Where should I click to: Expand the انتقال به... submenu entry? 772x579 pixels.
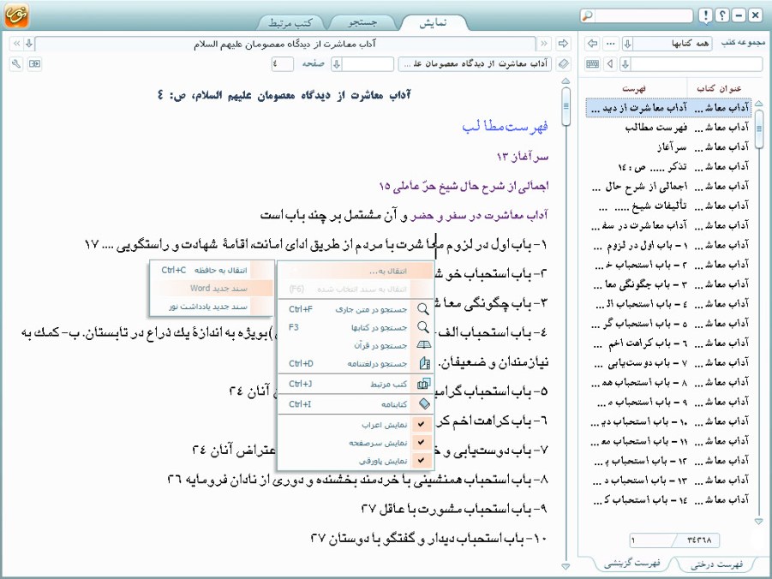pos(356,271)
